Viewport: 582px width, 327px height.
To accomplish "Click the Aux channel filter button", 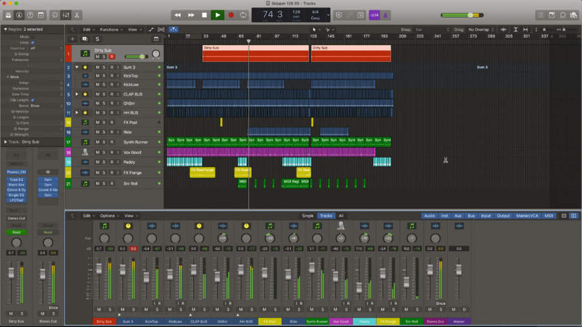I will point(458,216).
